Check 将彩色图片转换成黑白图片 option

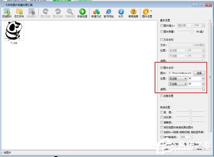(162, 127)
